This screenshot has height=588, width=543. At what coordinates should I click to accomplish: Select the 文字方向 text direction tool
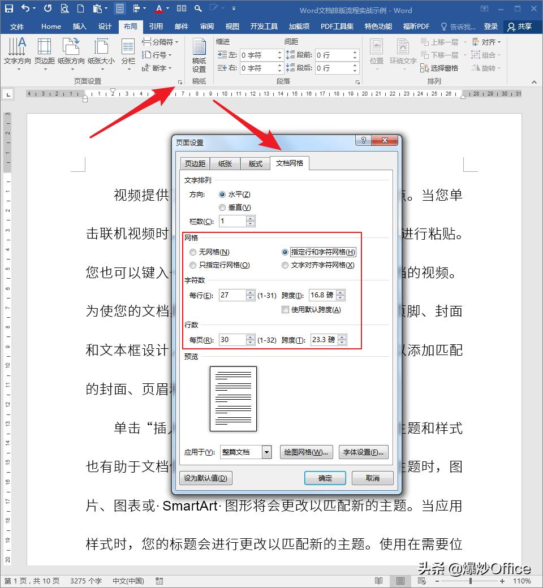(x=18, y=54)
